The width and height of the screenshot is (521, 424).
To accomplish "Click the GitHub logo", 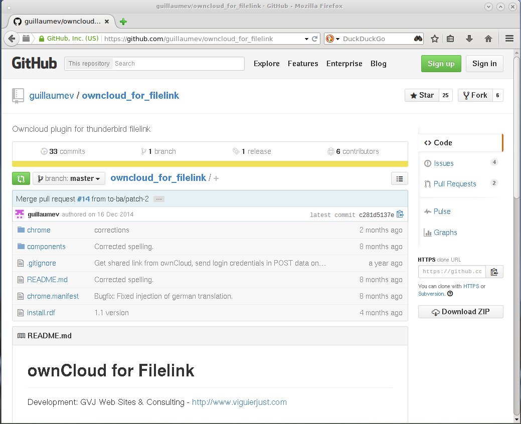I will (x=34, y=63).
